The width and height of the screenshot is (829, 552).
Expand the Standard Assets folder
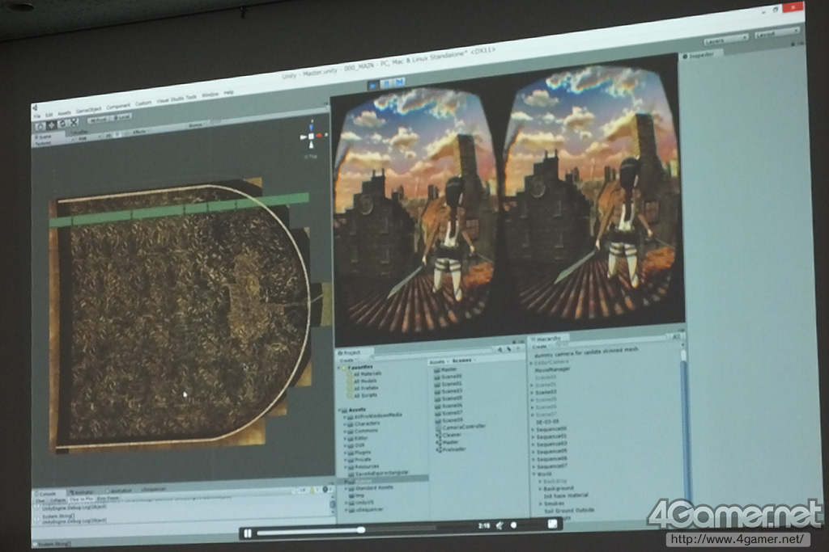pos(346,489)
